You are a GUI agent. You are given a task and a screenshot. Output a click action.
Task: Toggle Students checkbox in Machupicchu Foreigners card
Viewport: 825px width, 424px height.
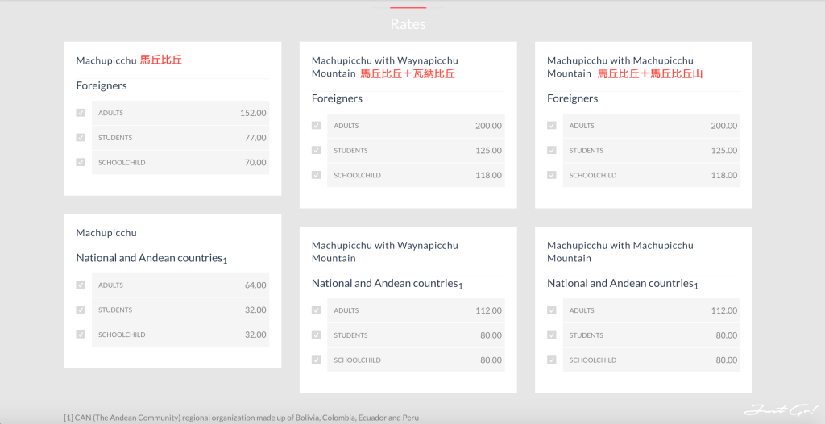pos(81,138)
